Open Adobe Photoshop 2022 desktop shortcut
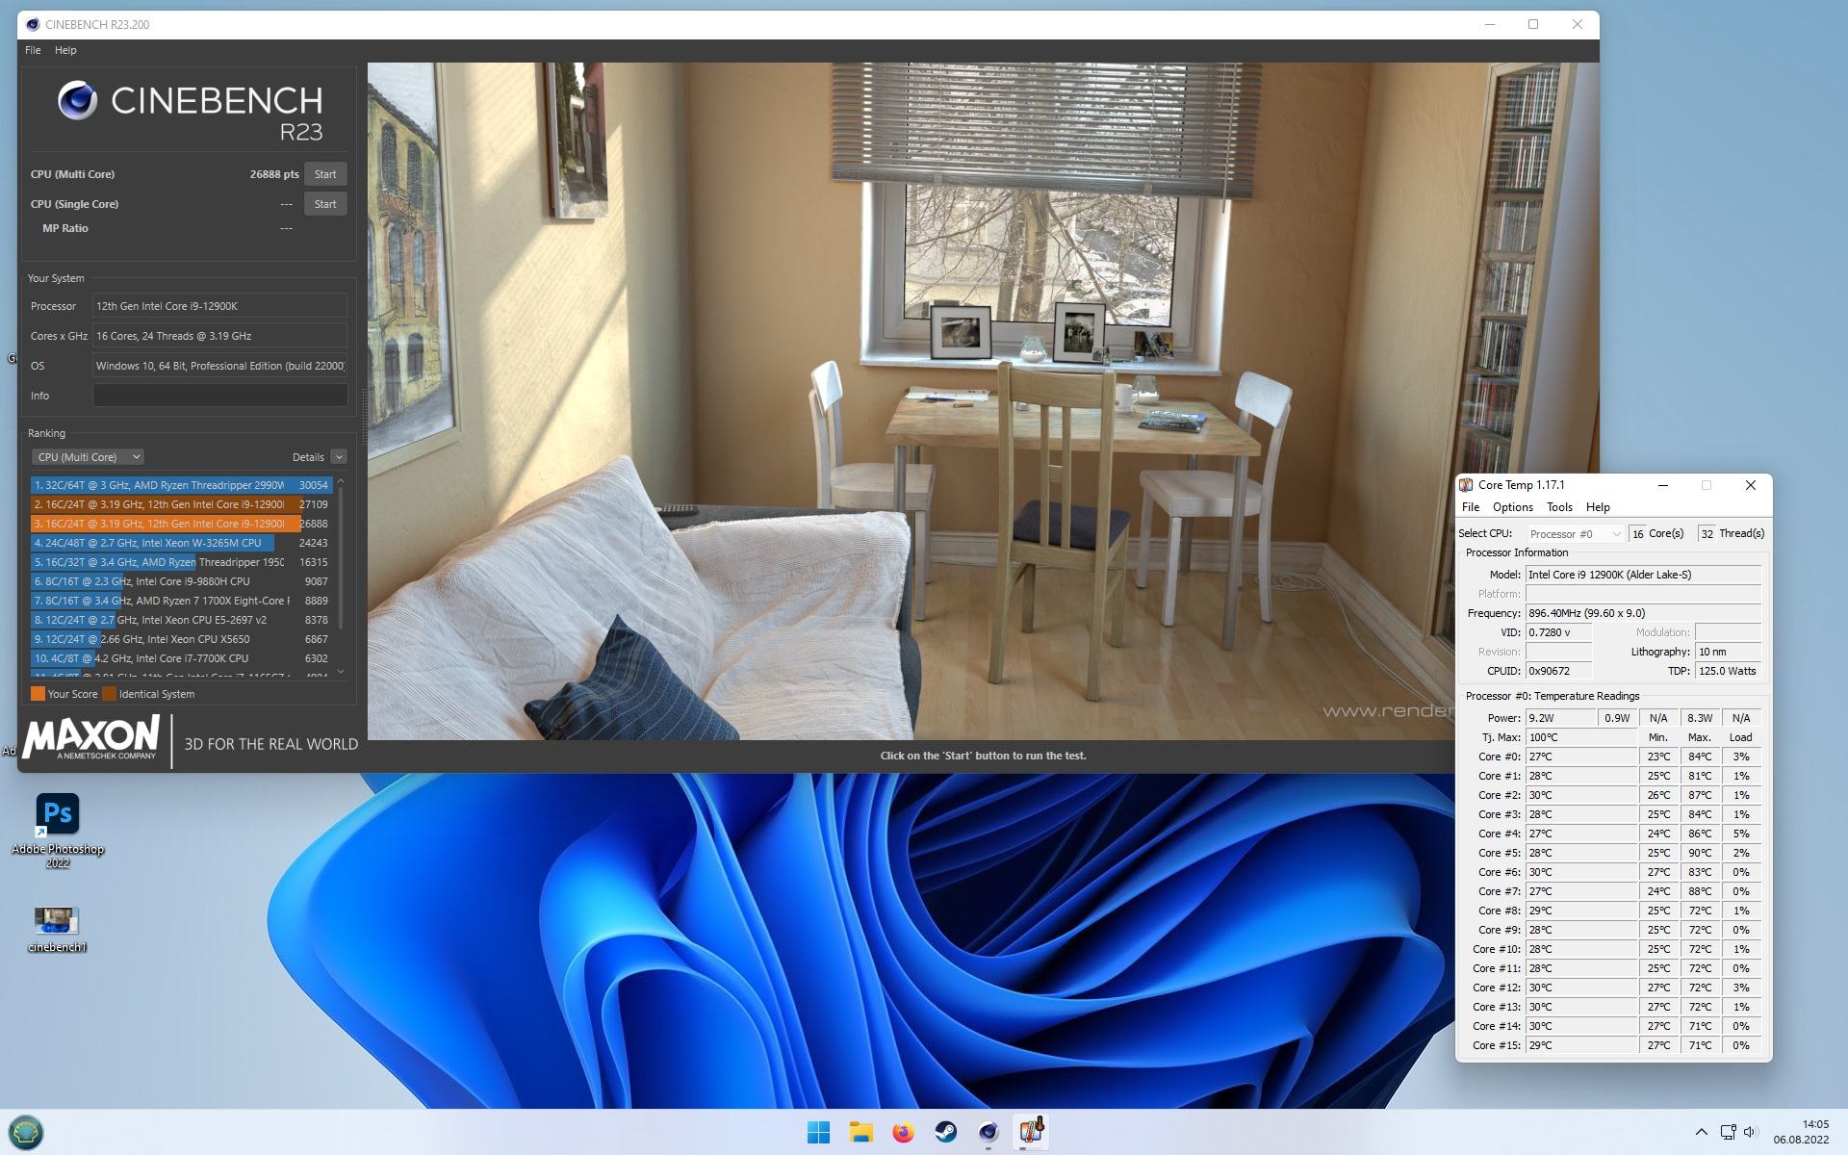 click(58, 830)
